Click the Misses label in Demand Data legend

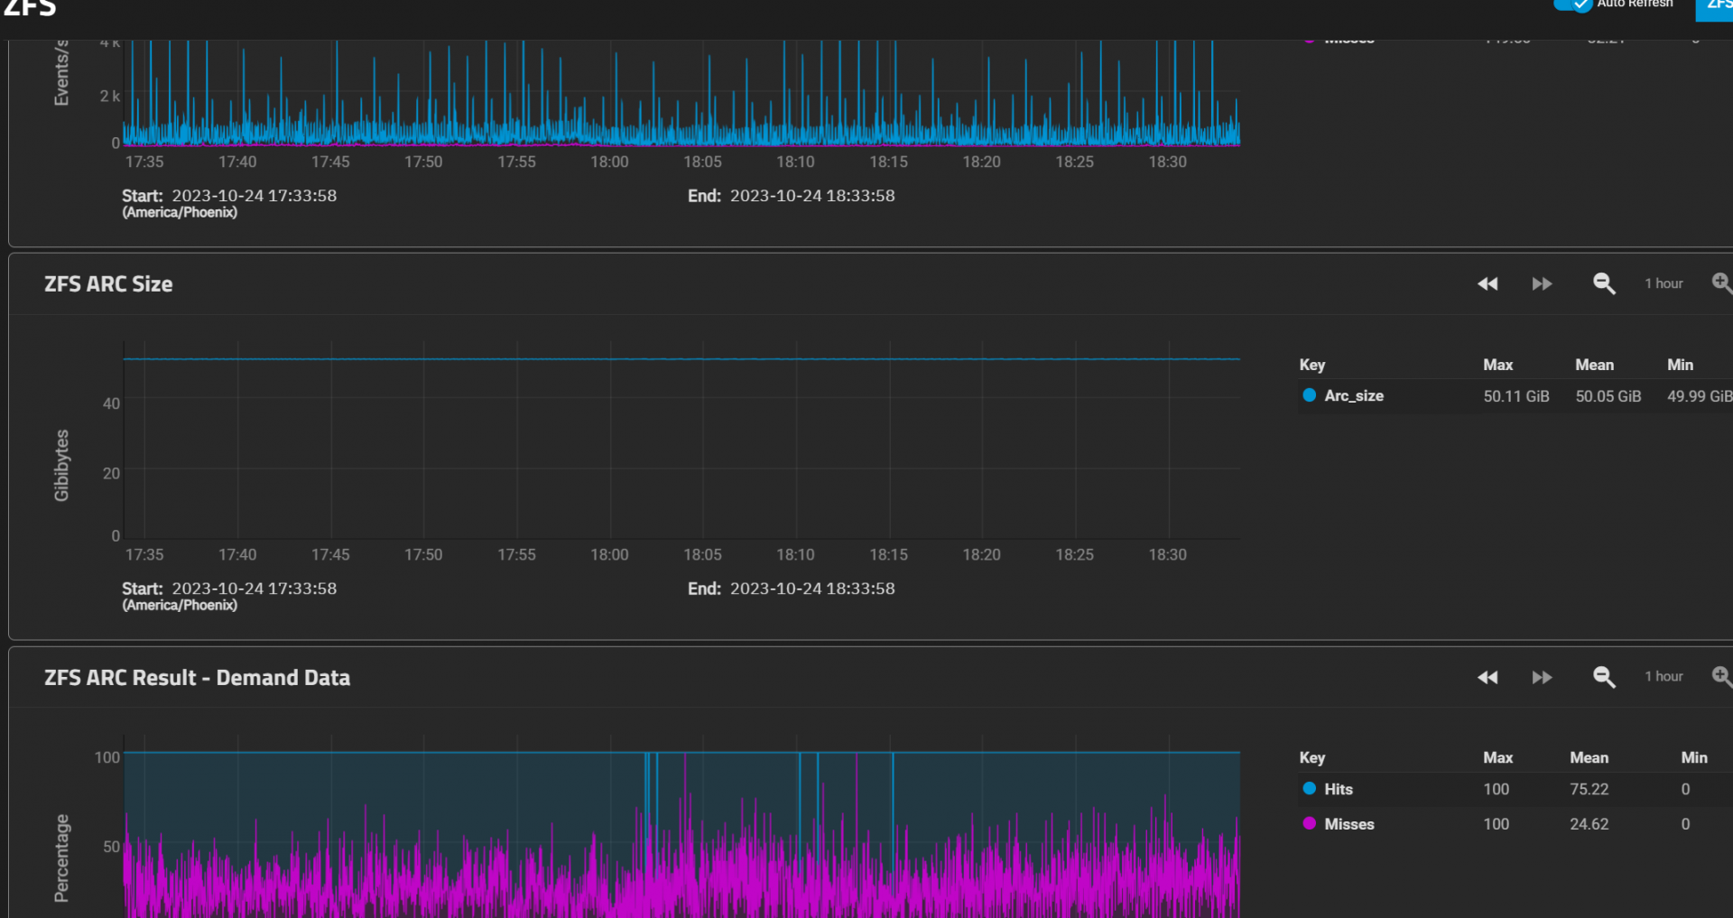[1349, 824]
